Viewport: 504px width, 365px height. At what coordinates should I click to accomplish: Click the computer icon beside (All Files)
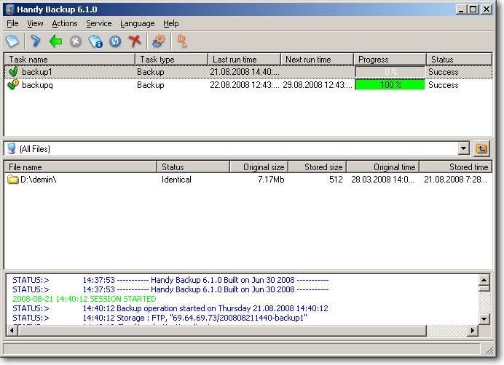12,148
